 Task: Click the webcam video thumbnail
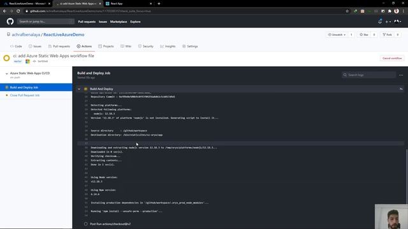click(x=391, y=216)
